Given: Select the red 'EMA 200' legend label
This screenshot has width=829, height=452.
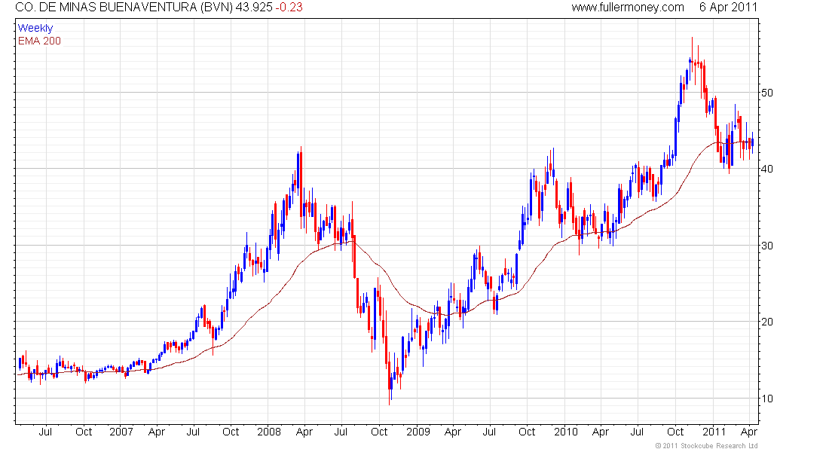Looking at the screenshot, I should tap(39, 41).
